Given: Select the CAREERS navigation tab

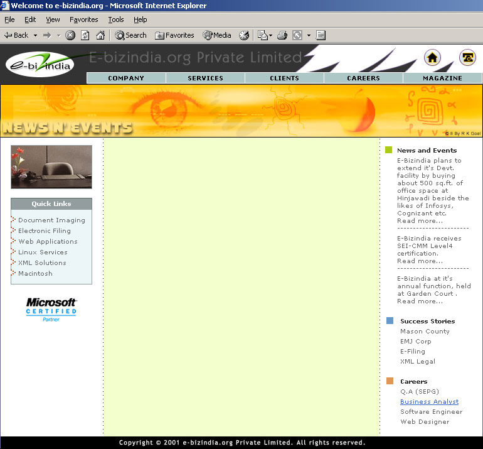Looking at the screenshot, I should tap(363, 78).
